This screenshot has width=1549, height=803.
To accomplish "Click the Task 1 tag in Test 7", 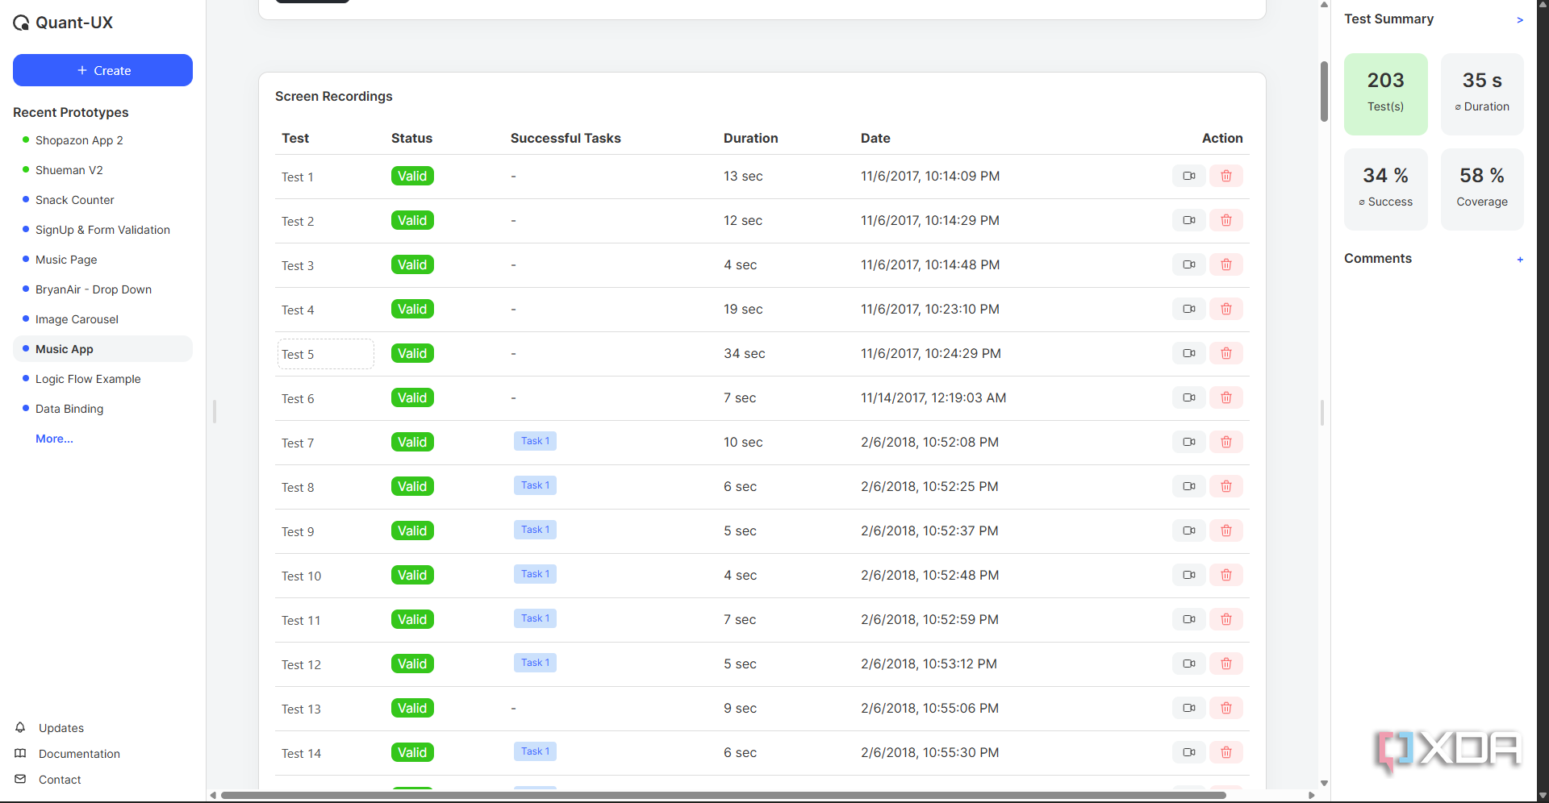I will (535, 441).
